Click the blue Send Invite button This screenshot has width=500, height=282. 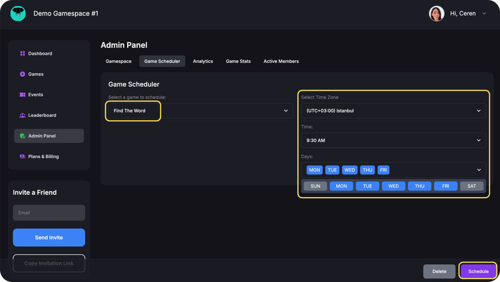click(49, 237)
